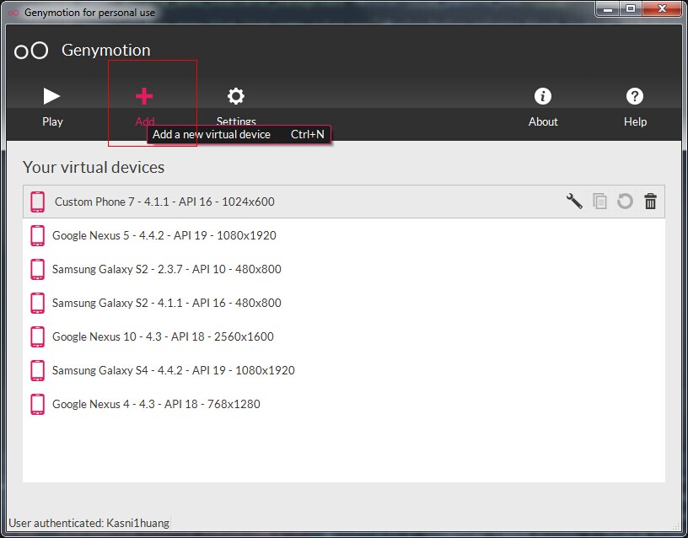Click the pink Add plus icon
Image resolution: width=688 pixels, height=538 pixels.
point(144,96)
